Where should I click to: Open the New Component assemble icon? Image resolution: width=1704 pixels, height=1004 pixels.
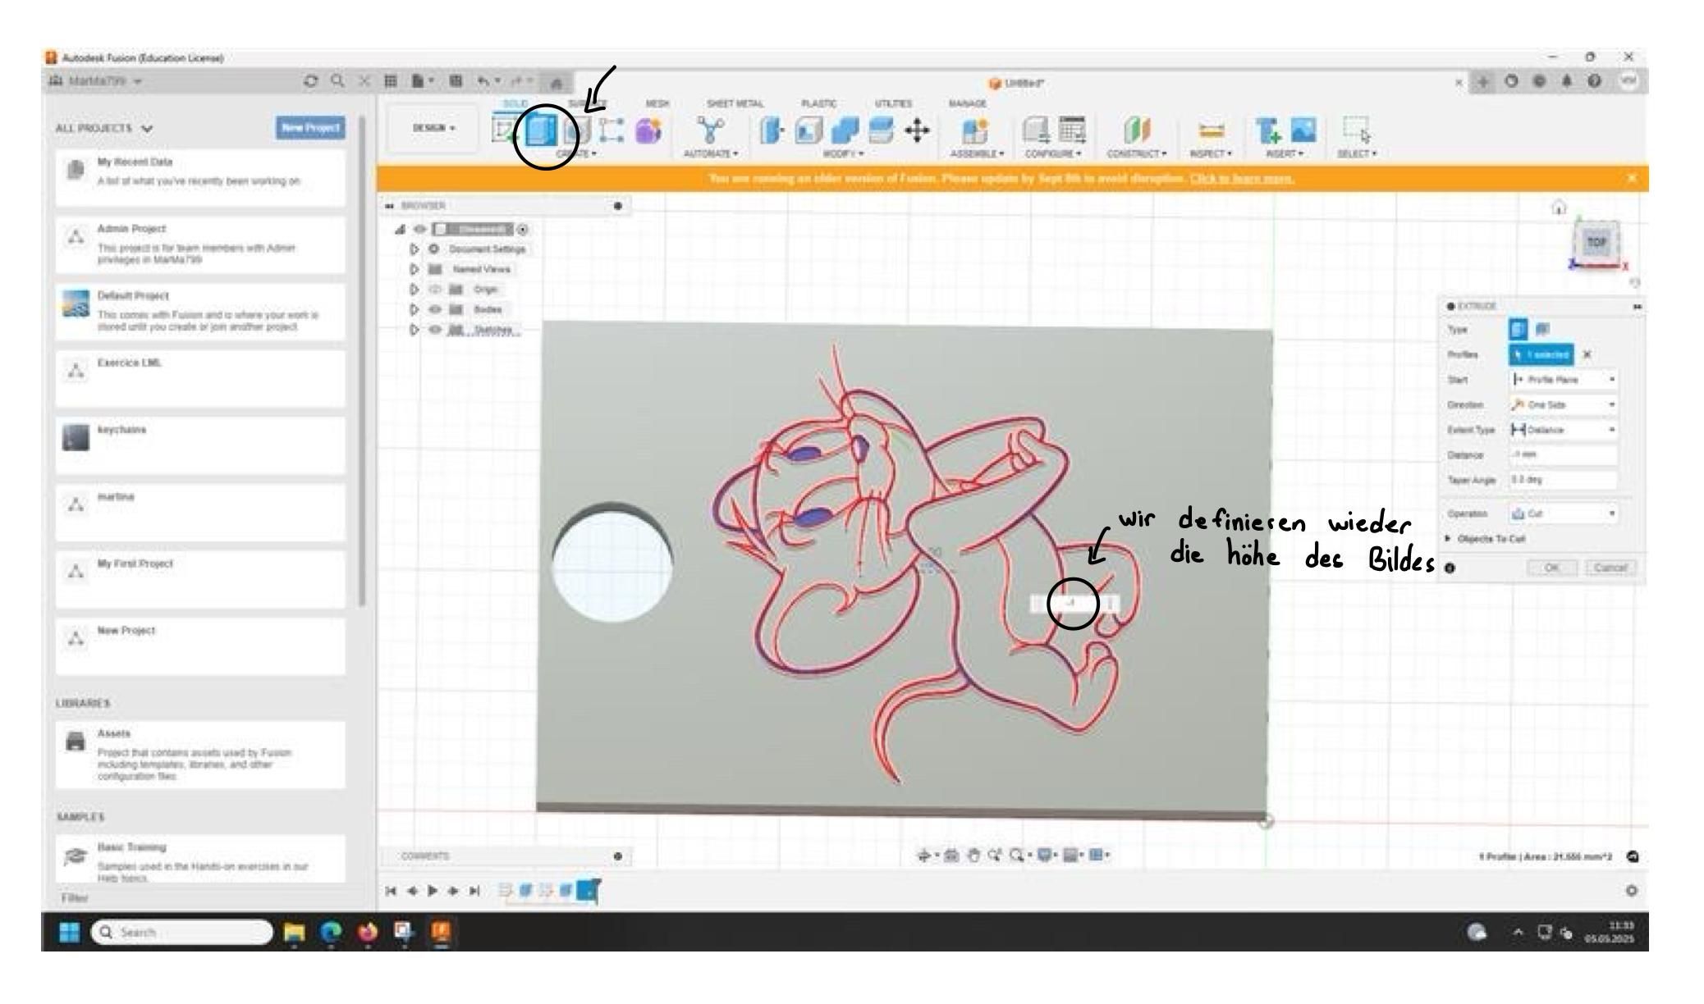click(x=976, y=131)
